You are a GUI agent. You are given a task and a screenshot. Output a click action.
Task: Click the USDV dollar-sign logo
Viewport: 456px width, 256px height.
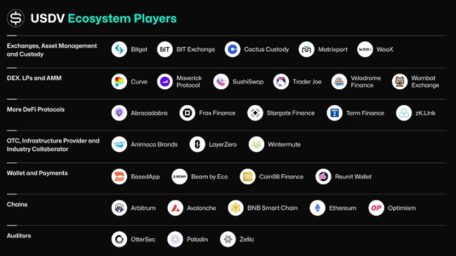pyautogui.click(x=16, y=19)
